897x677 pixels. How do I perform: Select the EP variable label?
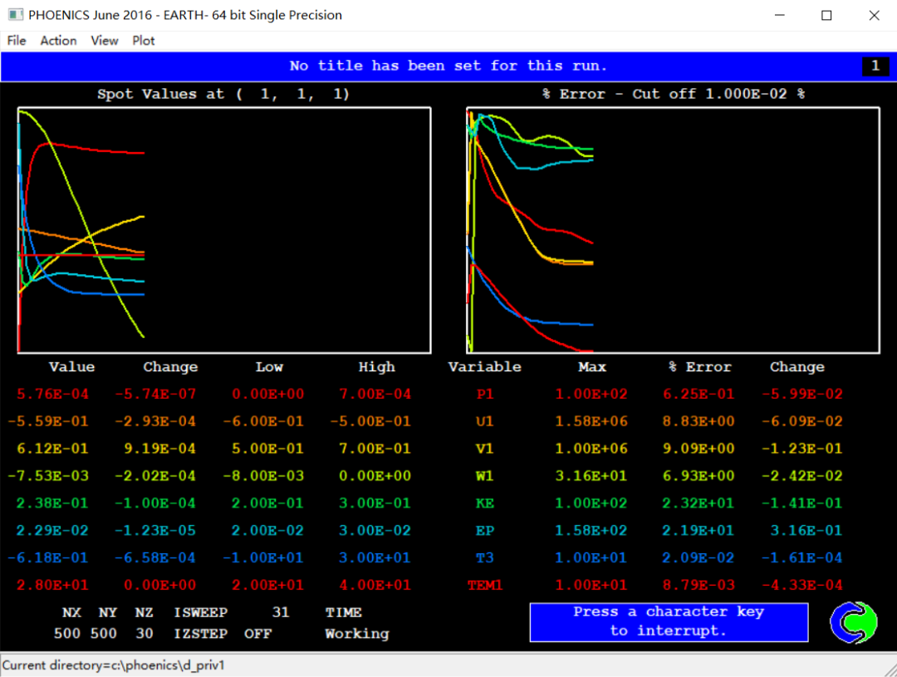484,531
